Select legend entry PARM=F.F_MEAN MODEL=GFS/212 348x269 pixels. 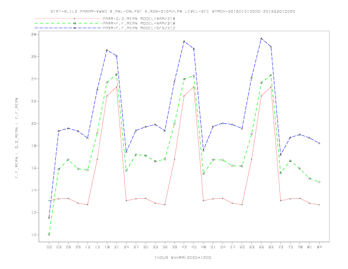pyautogui.click(x=139, y=28)
